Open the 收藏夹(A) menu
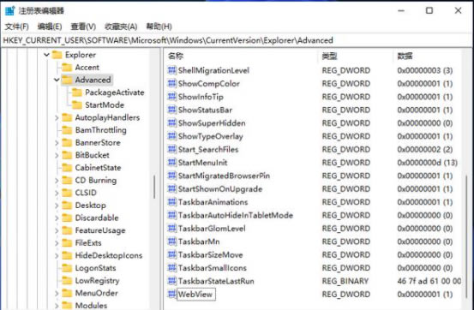Screen dimensions: 474x310 point(121,27)
